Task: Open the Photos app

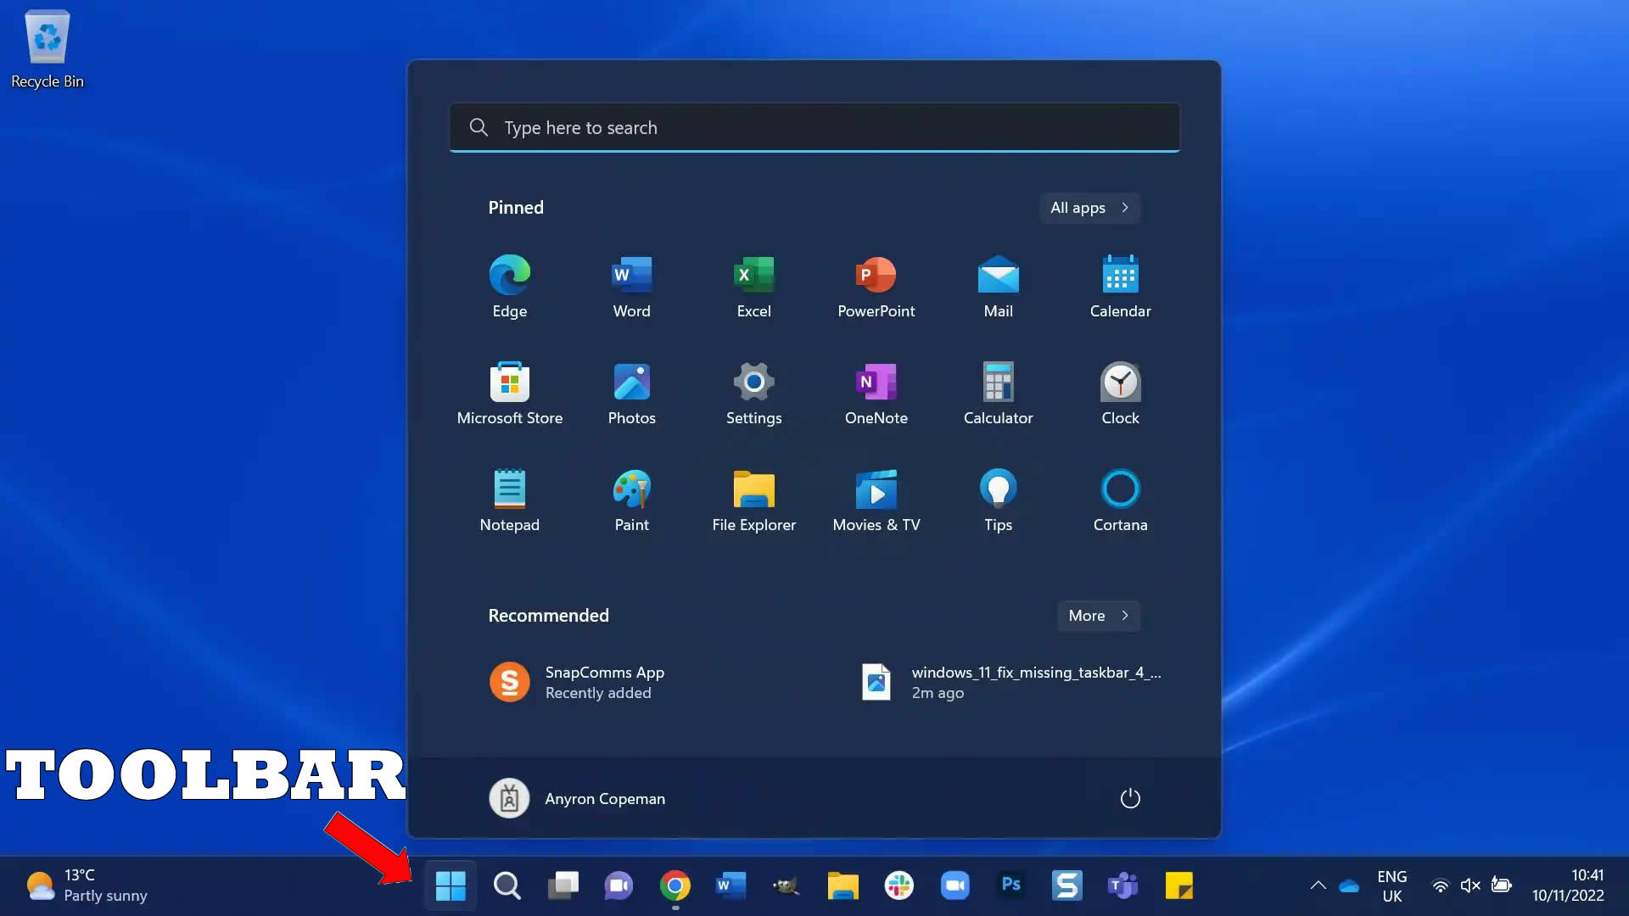Action: [x=631, y=394]
